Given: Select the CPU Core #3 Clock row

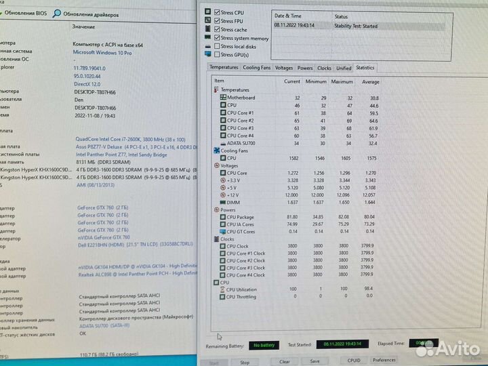Looking at the screenshot, I should coord(299,268).
